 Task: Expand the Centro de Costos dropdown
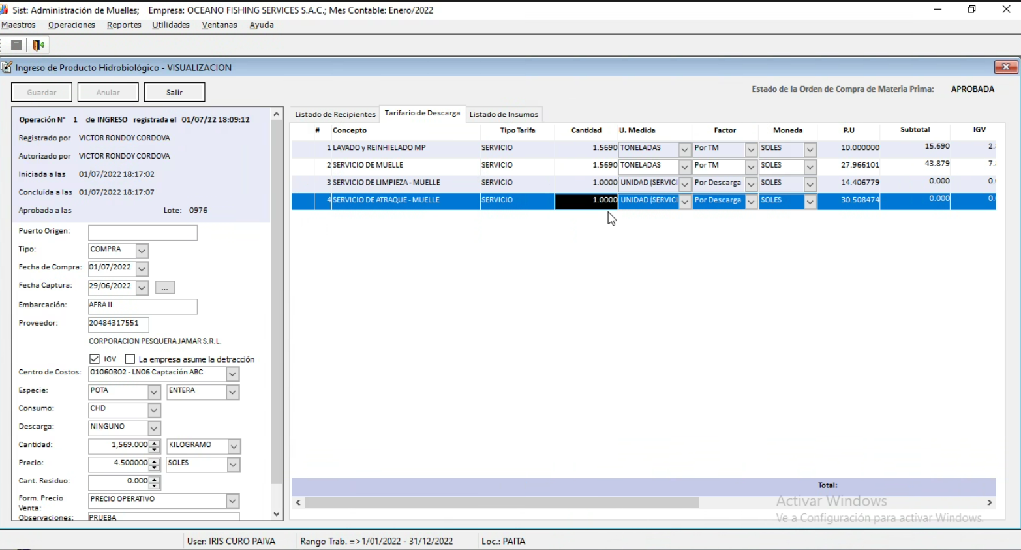232,374
